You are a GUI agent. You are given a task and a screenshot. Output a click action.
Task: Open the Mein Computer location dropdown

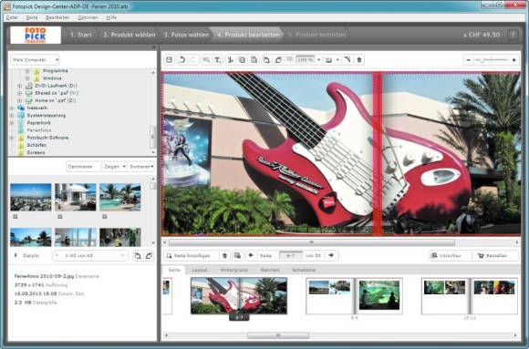click(35, 60)
